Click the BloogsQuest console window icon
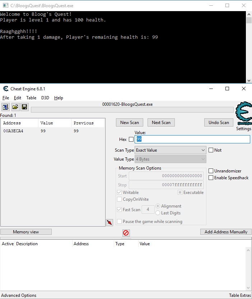The width and height of the screenshot is (252, 299). [6, 5]
